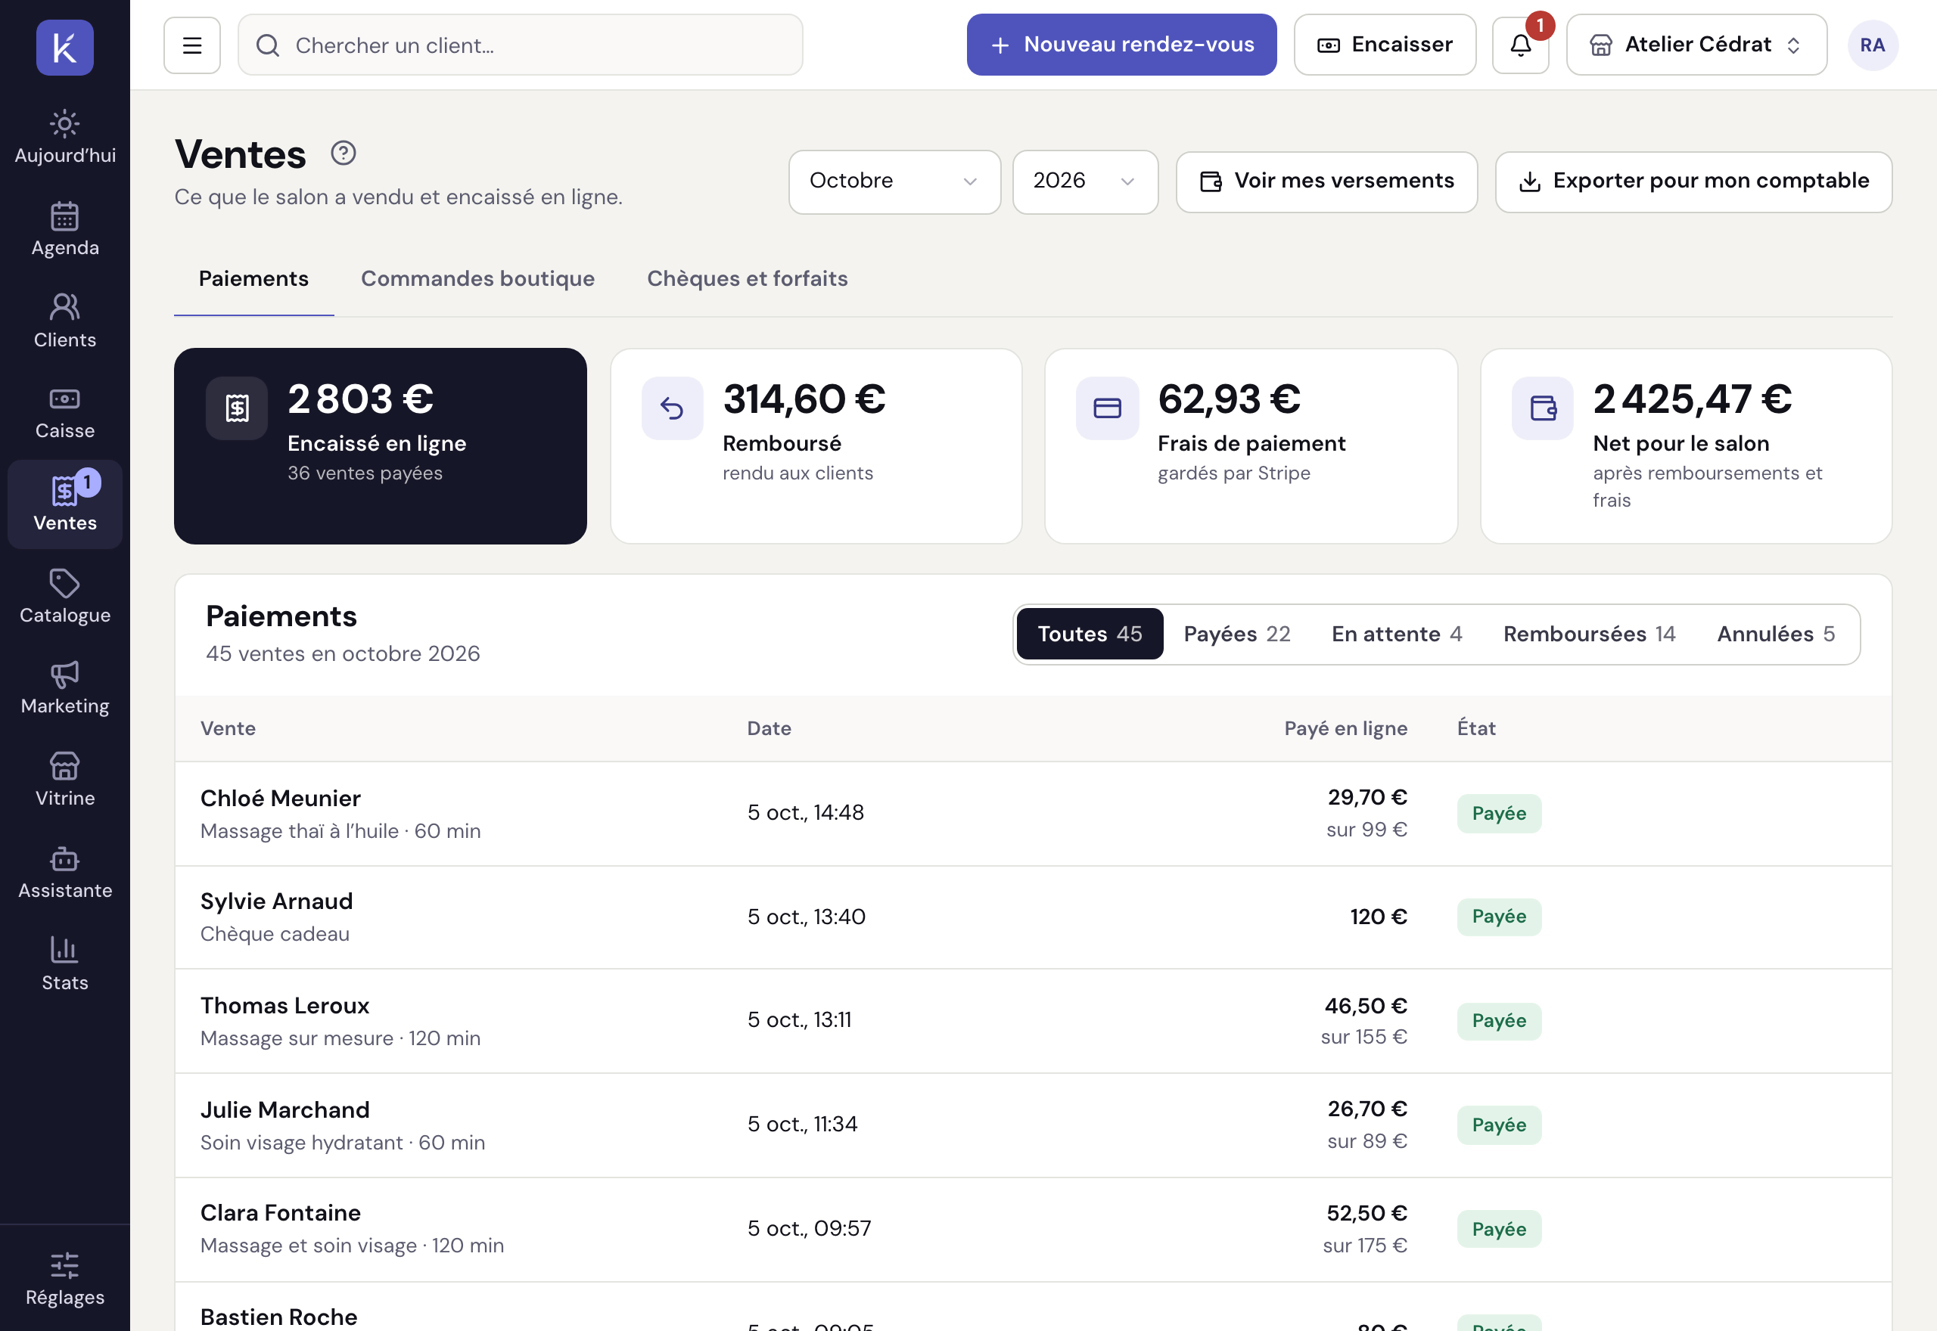Open the 2026 year dropdown
1937x1331 pixels.
pos(1084,181)
